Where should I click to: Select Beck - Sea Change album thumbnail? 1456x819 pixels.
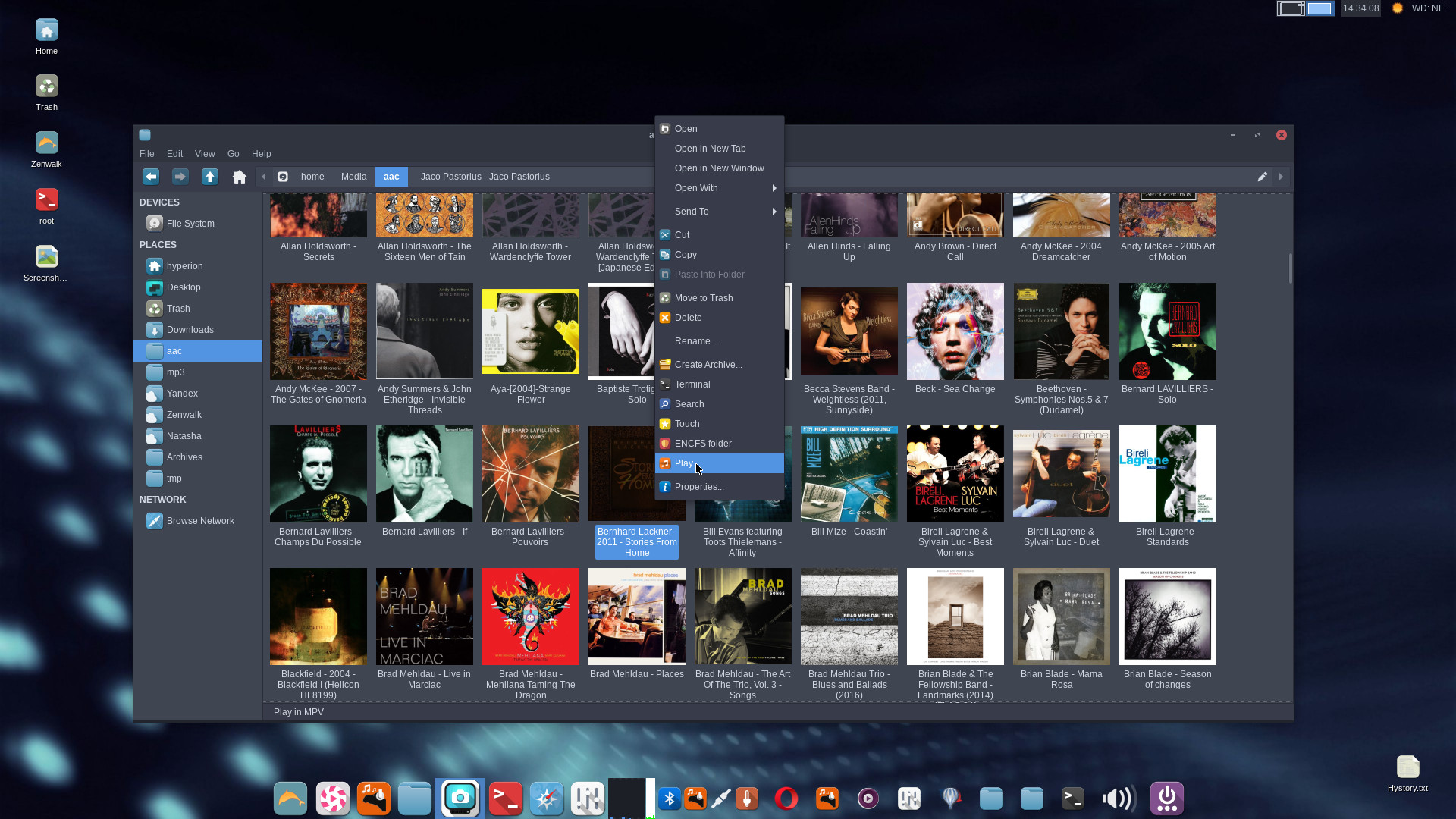coord(955,331)
